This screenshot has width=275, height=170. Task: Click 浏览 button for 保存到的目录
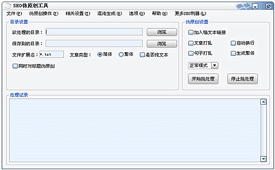[x=162, y=43]
